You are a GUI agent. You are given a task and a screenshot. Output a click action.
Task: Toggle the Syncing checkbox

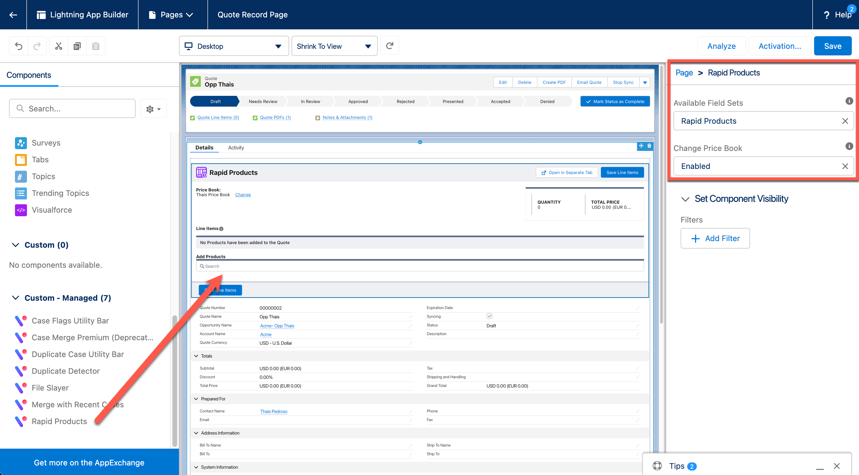489,316
